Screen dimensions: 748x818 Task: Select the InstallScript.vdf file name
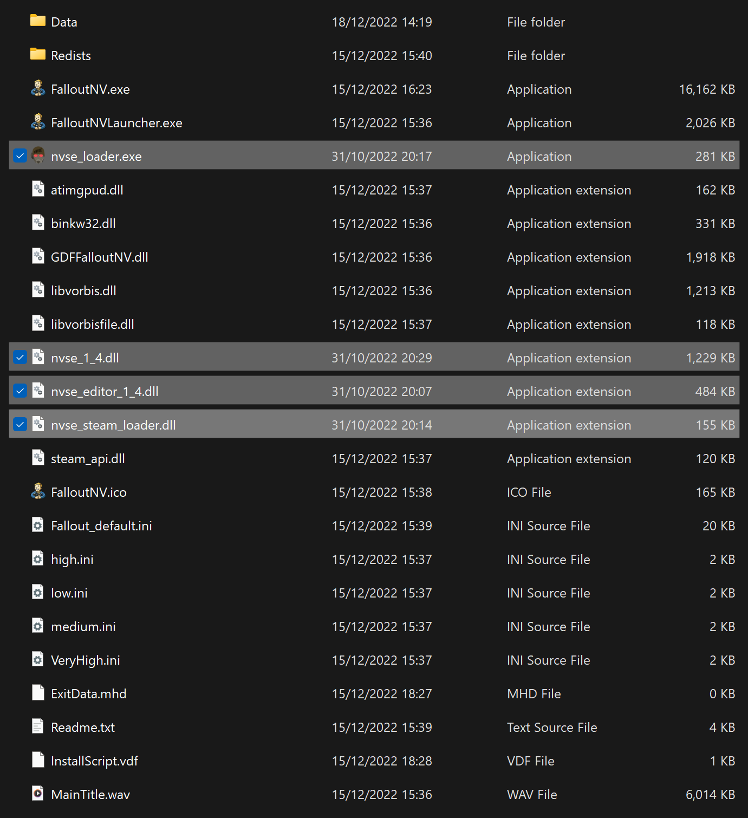pos(94,761)
